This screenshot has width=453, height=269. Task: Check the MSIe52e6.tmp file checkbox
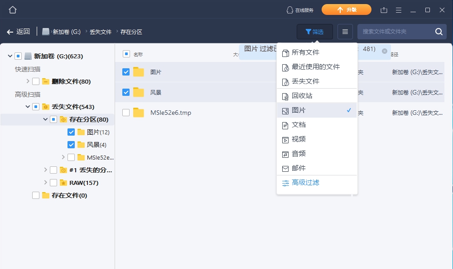point(125,113)
